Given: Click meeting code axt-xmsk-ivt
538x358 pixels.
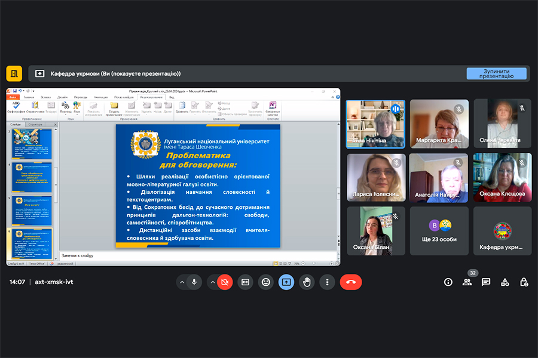Looking at the screenshot, I should (x=54, y=282).
